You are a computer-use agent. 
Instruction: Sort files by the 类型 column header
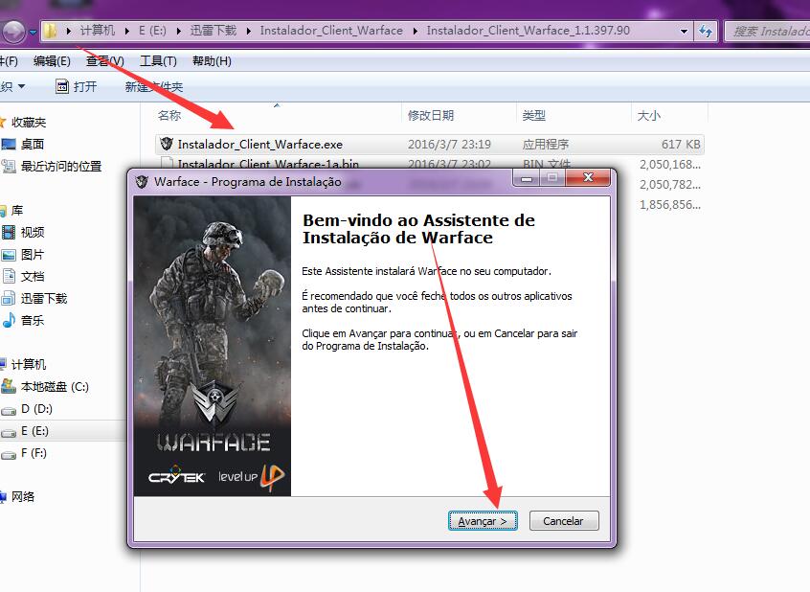point(533,115)
